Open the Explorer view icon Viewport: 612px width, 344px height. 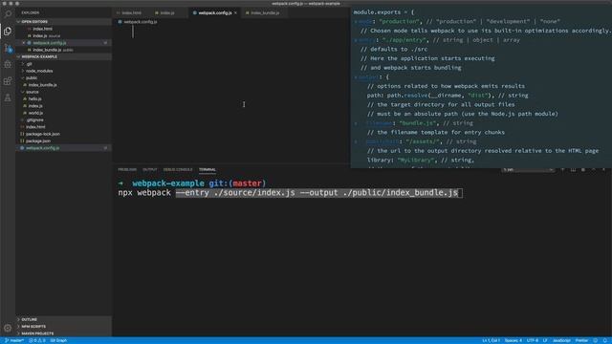(x=8, y=31)
